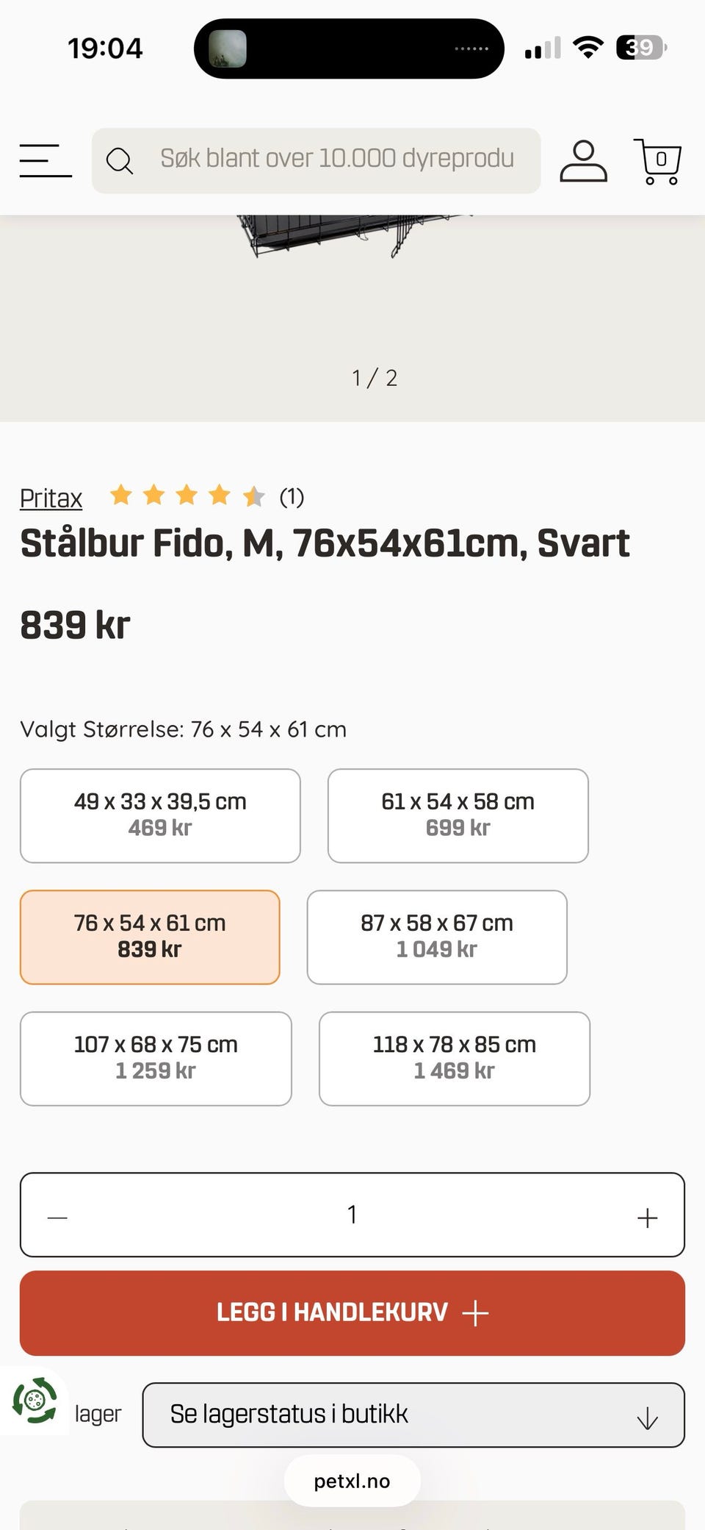Tap the green cookie settings icon
Viewport: 705px width, 1530px height.
[34, 1401]
